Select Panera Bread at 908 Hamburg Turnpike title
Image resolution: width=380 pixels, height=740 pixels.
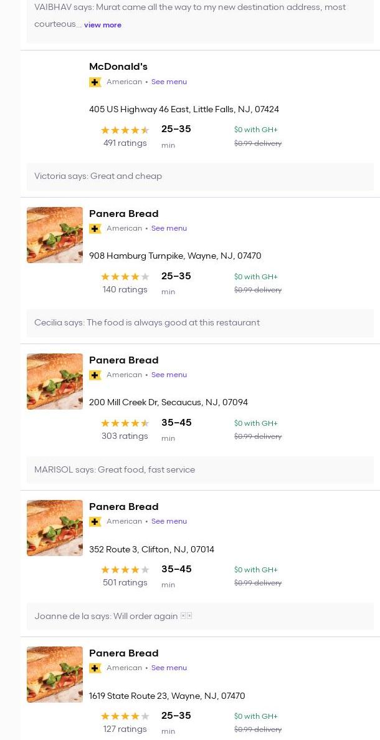[x=124, y=214]
